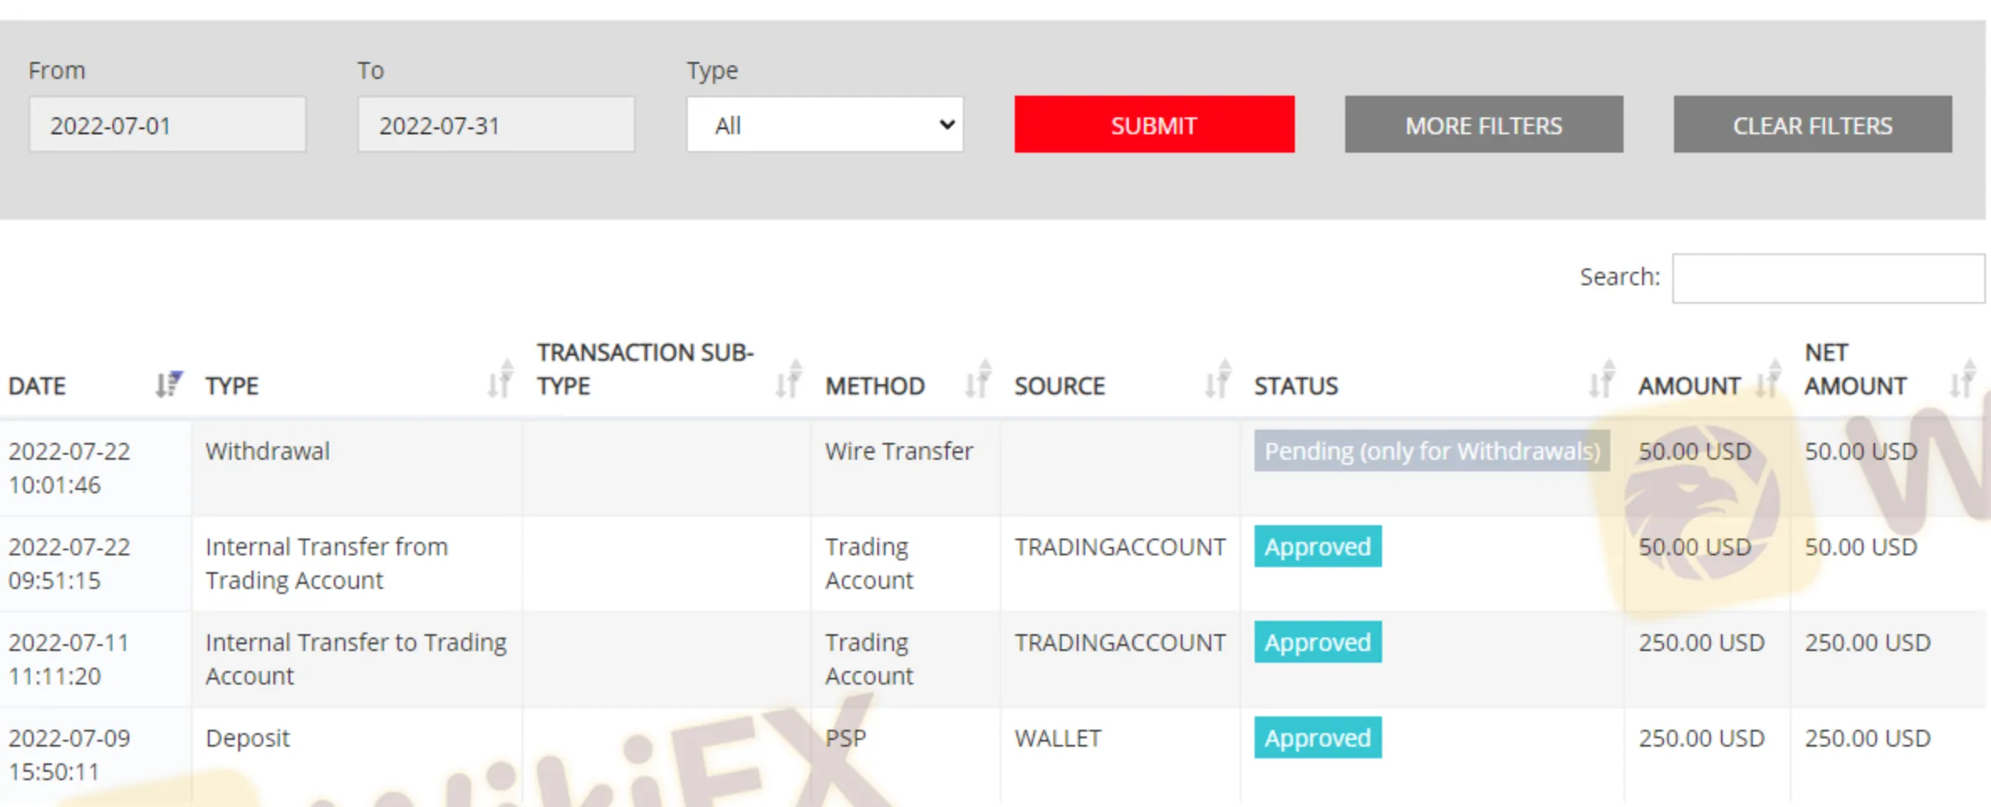Click Approved badge in 2022-07-11 row
This screenshot has height=807, width=1991.
click(x=1318, y=642)
